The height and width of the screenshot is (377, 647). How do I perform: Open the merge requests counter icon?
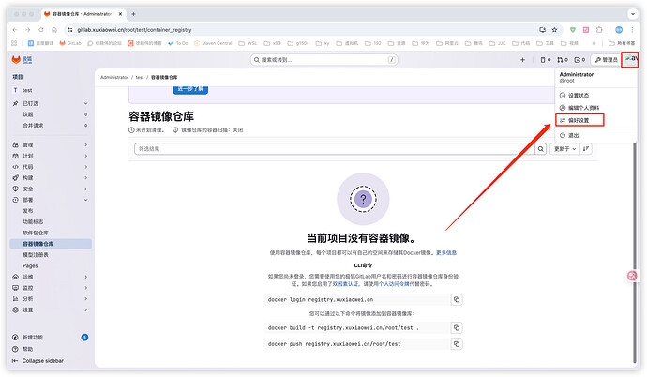[x=563, y=60]
